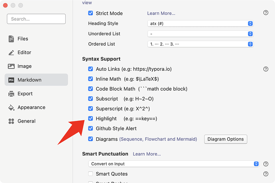This screenshot has height=183, width=275.
Task: Click the Markdown M icon in sidebar
Action: coord(11,80)
